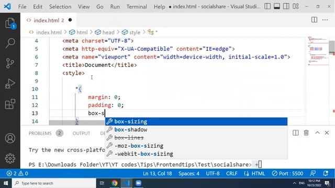Screen dimensions: 335x188
Task: Open Chrome from the taskbar
Action: point(114,183)
